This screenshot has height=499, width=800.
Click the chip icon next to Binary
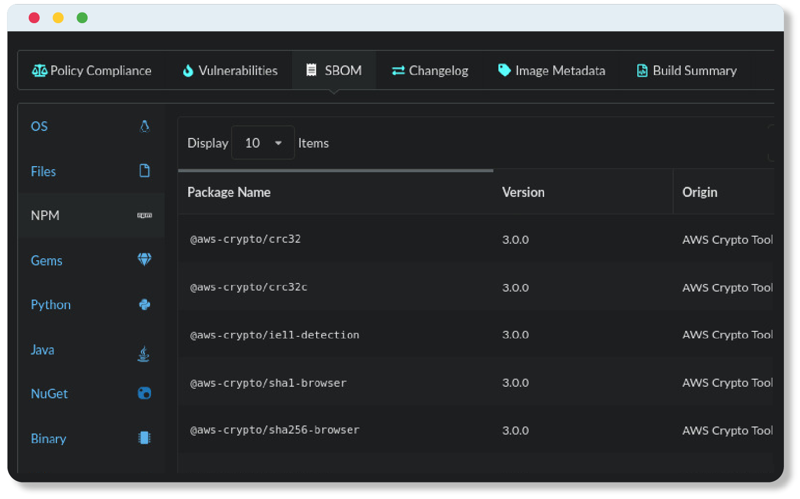click(144, 438)
